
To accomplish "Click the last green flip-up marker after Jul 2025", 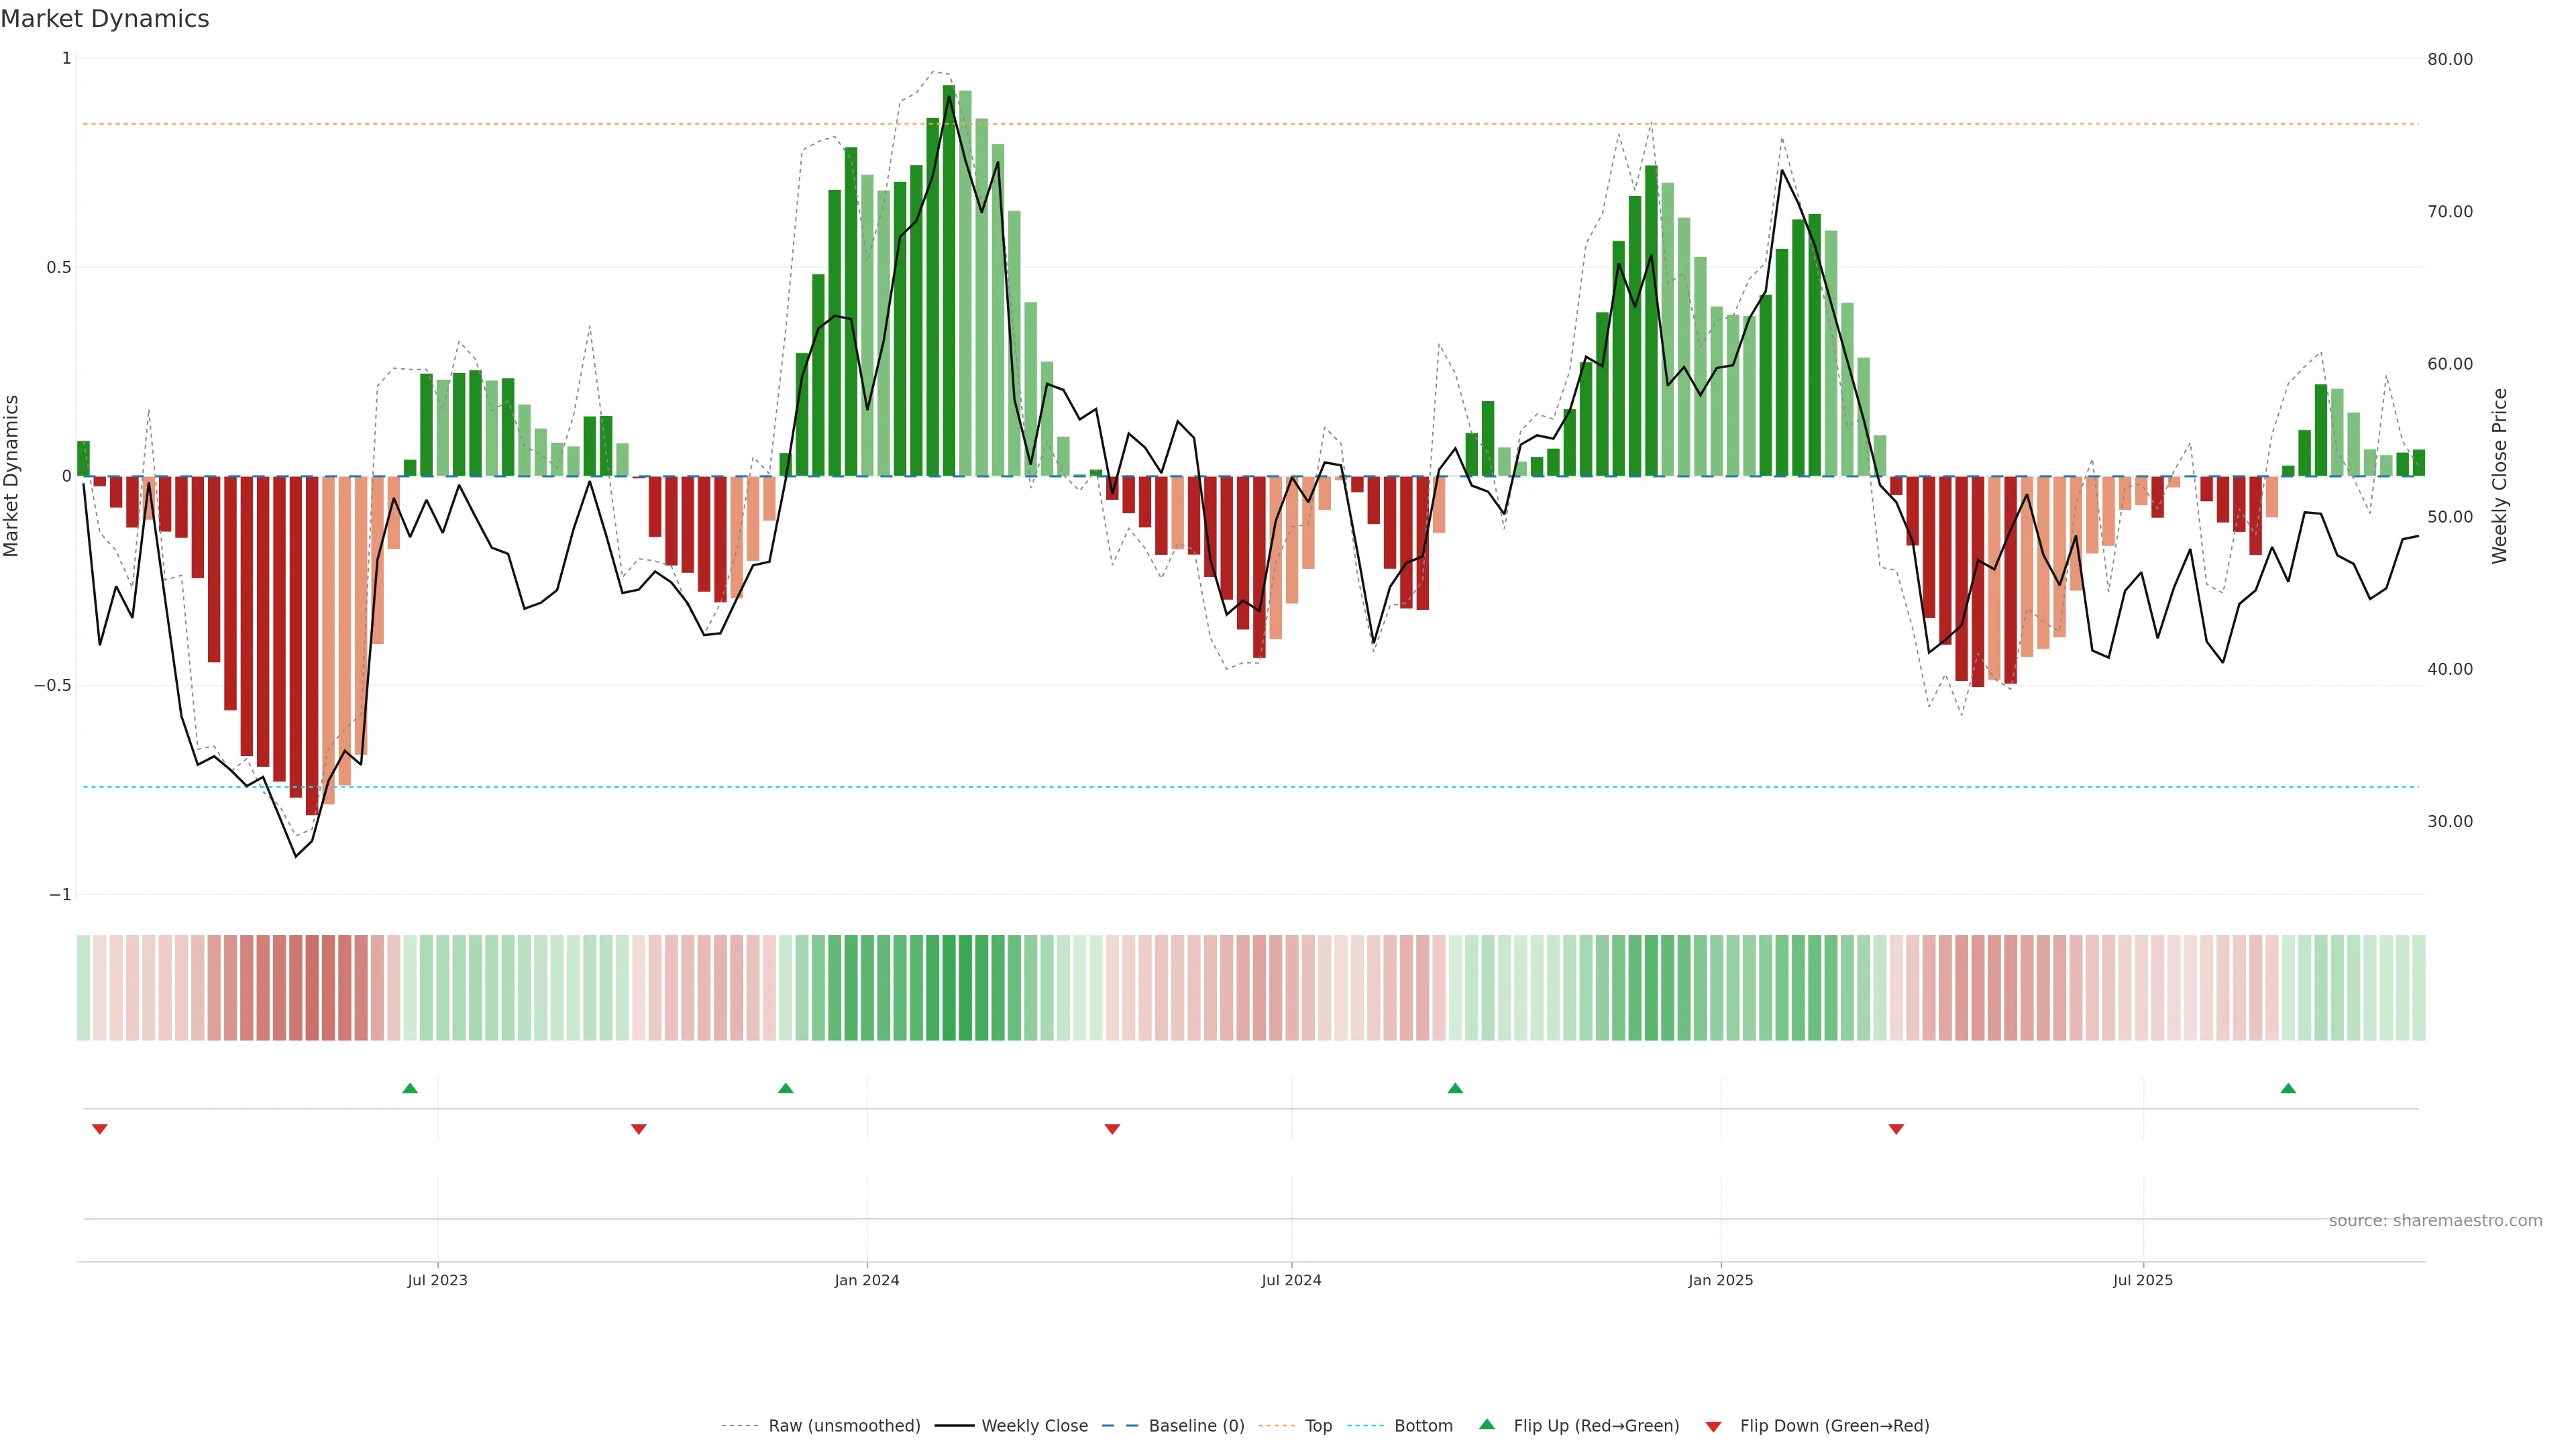I will pos(2288,1088).
